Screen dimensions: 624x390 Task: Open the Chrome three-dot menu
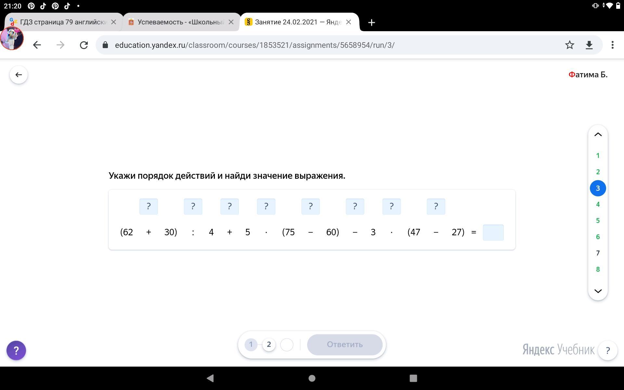612,45
